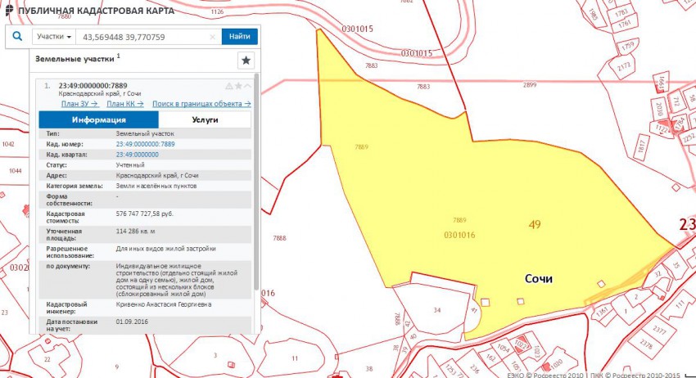
Task: Open the План КК link
Action: [x=124, y=103]
